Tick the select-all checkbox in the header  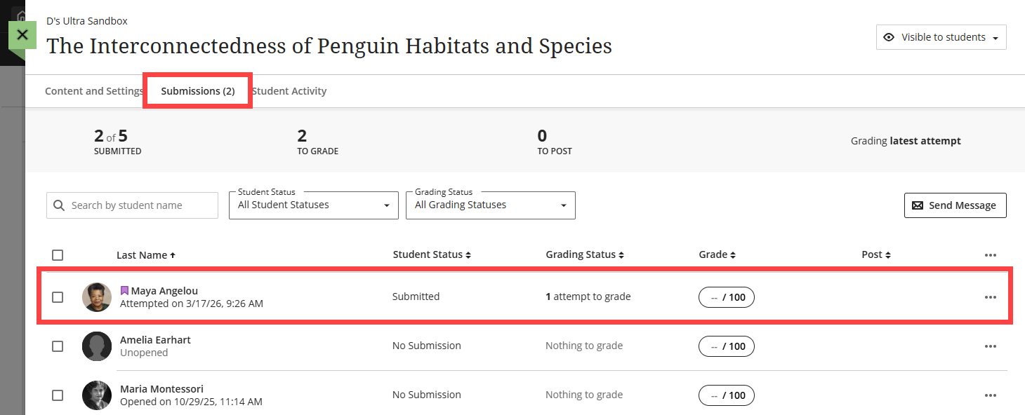point(58,255)
